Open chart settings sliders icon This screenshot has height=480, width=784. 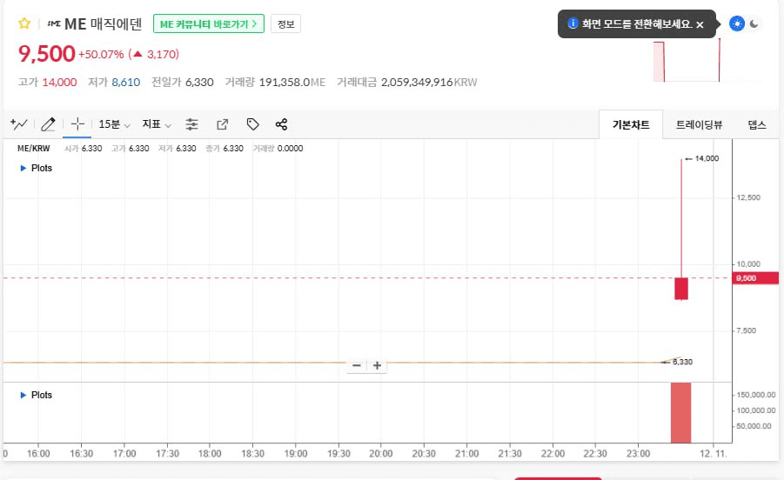(192, 124)
